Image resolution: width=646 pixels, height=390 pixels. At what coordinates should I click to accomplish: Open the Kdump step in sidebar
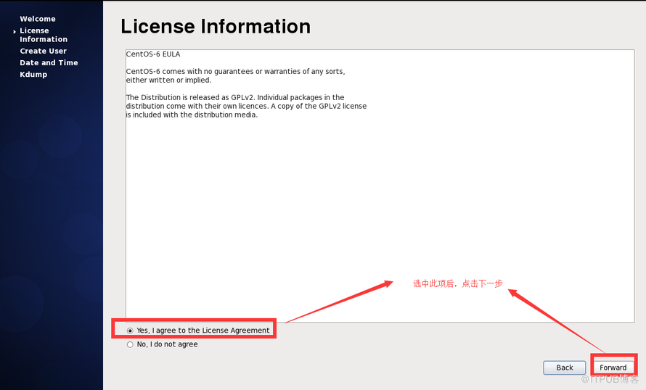click(33, 75)
